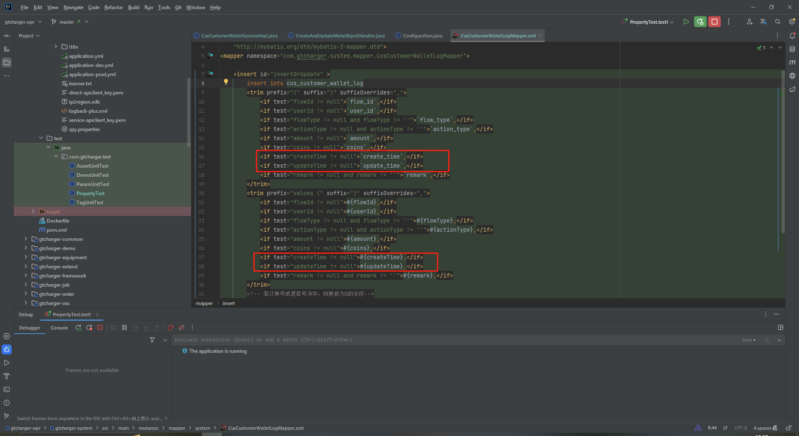Viewport: 799px width, 436px height.
Task: Switch to the Console tab
Action: coord(59,328)
